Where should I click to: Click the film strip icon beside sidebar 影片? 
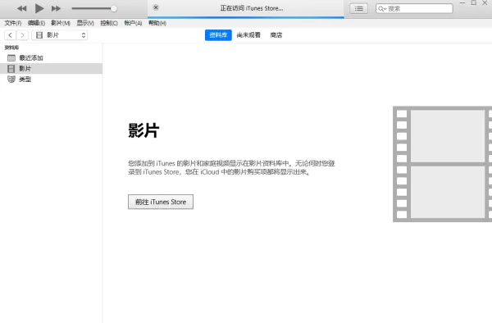click(x=11, y=68)
